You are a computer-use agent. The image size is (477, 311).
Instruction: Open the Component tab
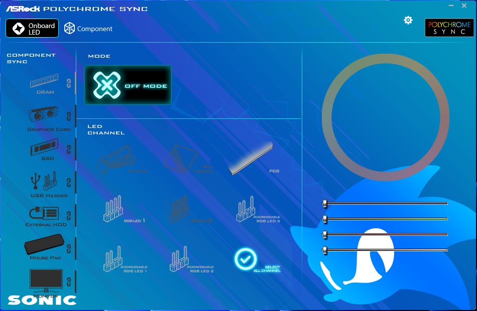click(x=88, y=29)
